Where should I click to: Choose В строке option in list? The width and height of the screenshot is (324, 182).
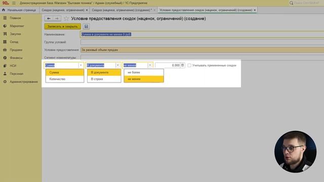pyautogui.click(x=104, y=79)
